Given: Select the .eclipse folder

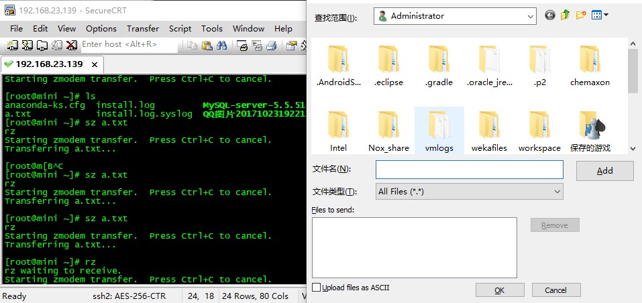Looking at the screenshot, I should click(388, 66).
